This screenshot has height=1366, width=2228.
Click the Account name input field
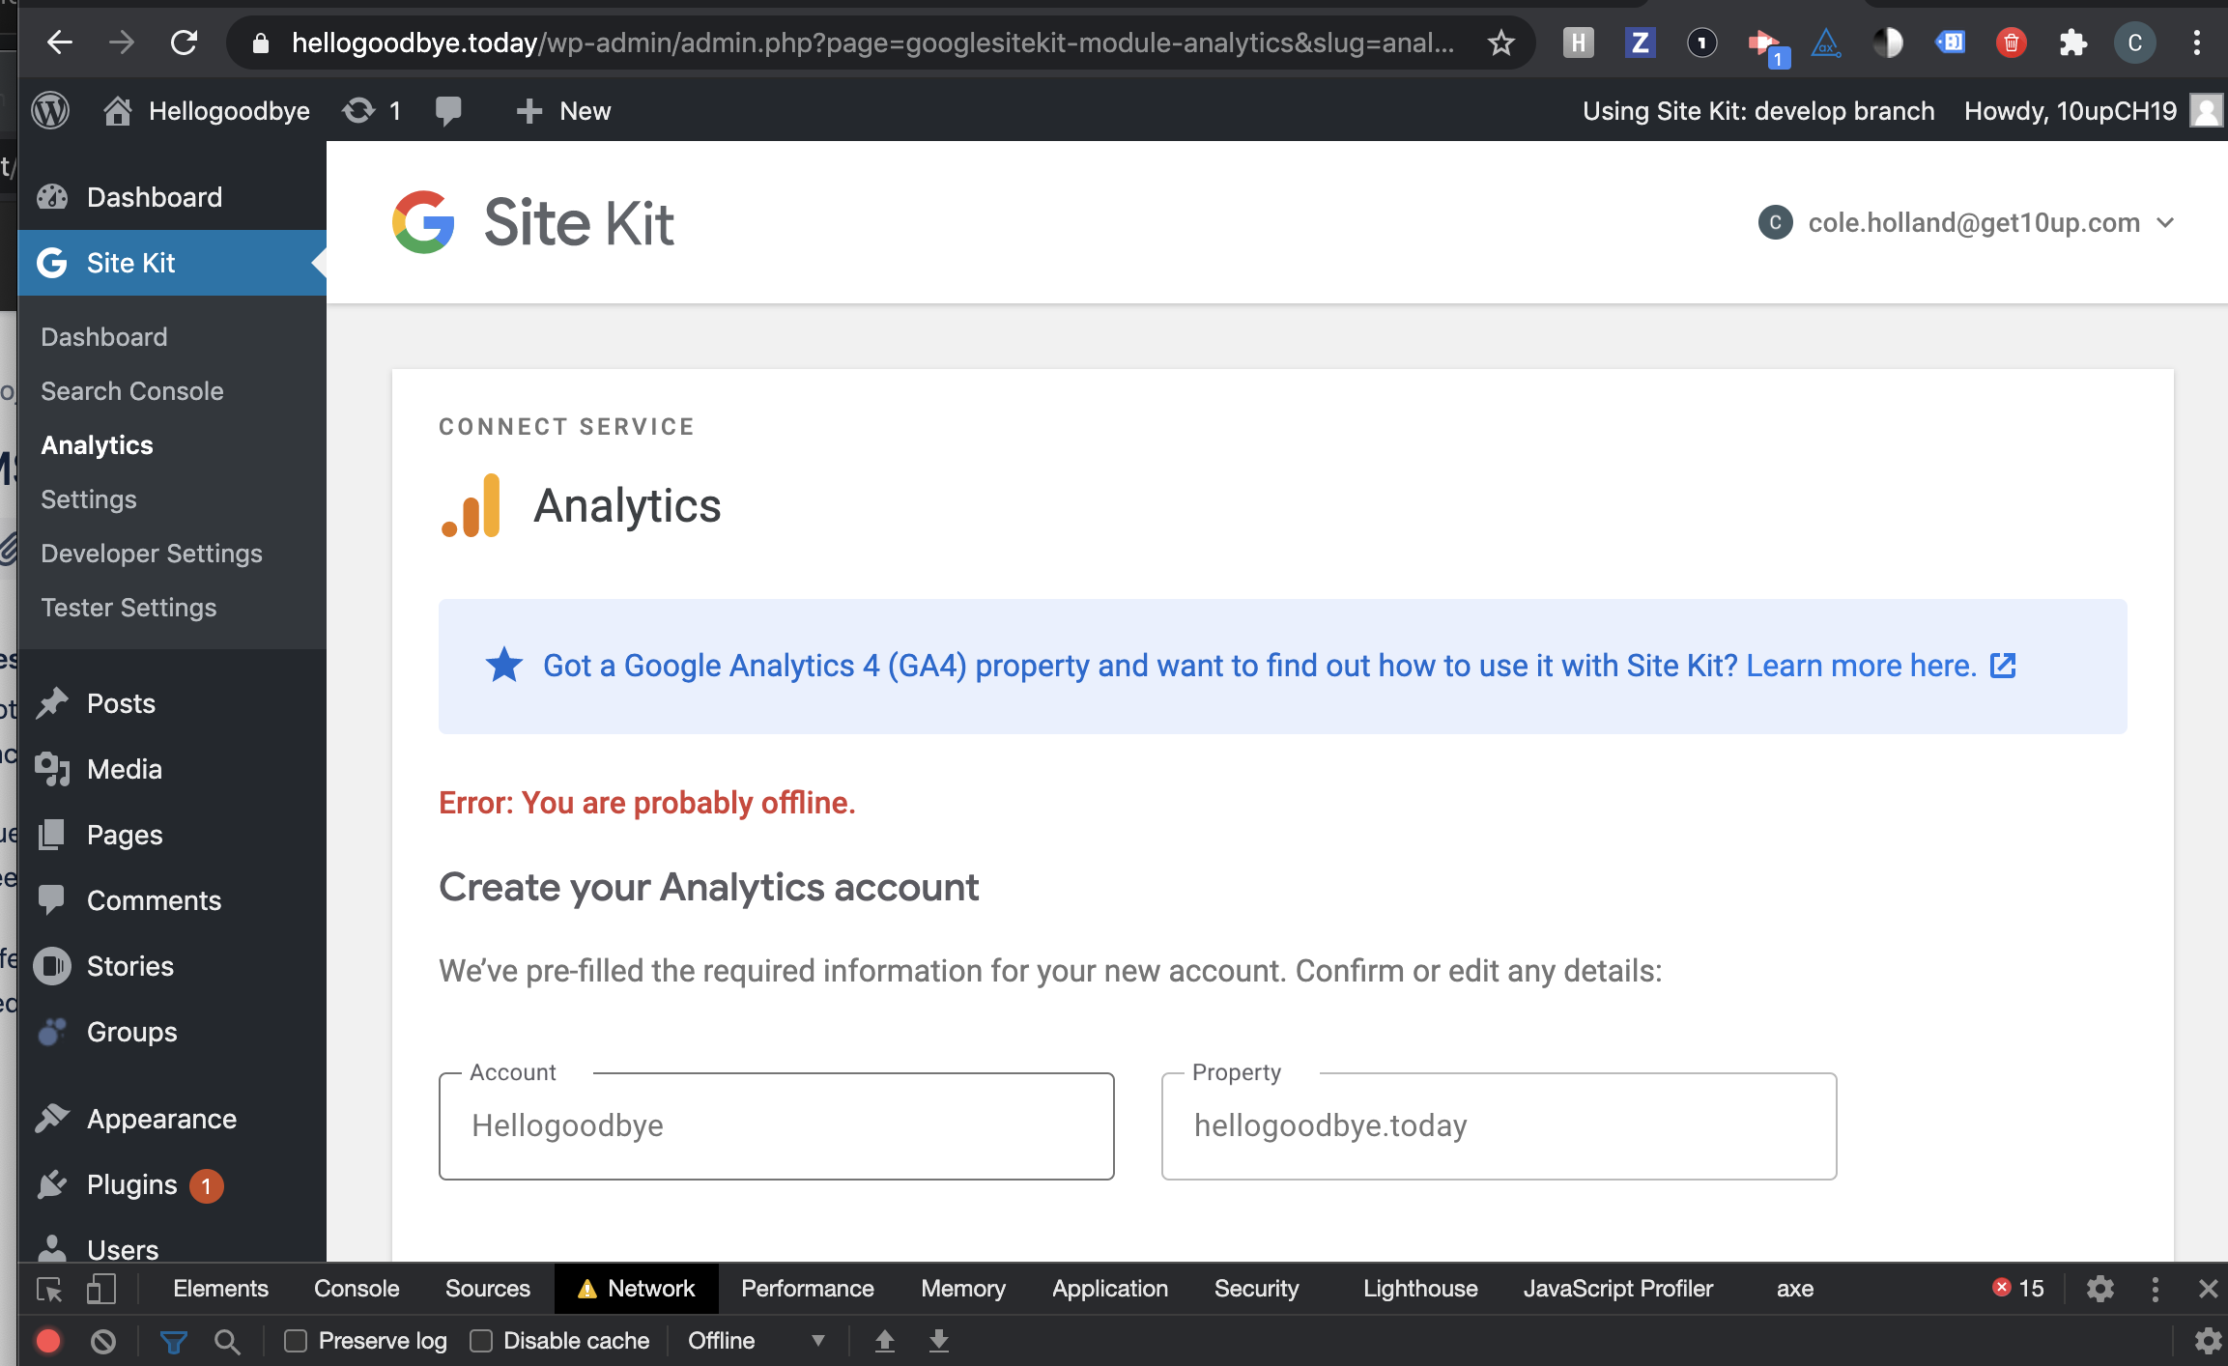pos(777,1125)
